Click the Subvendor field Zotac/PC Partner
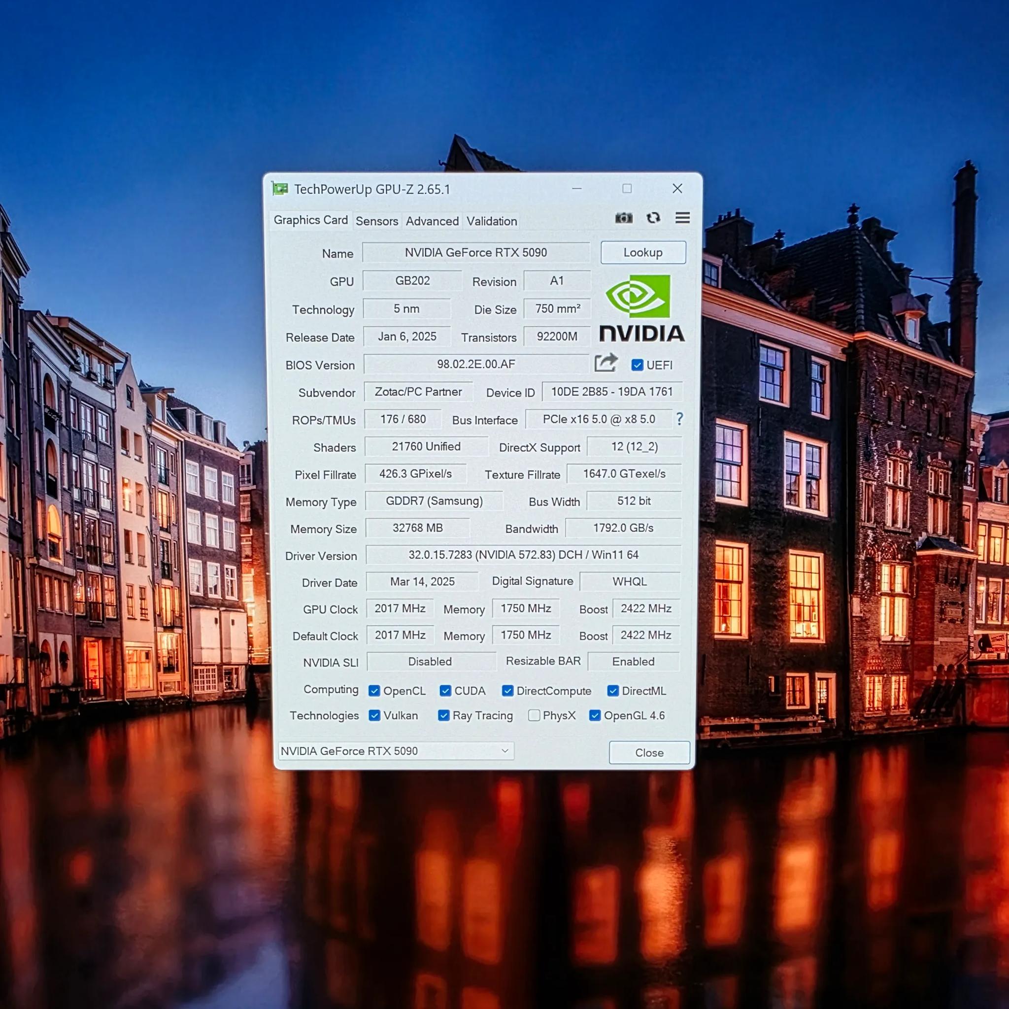The width and height of the screenshot is (1009, 1009). point(418,392)
